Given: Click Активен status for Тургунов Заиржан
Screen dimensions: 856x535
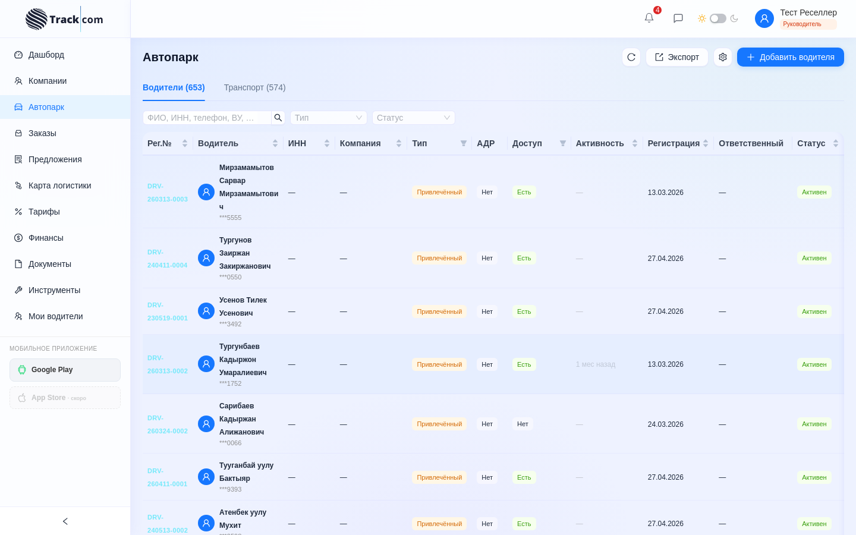Looking at the screenshot, I should pos(814,258).
